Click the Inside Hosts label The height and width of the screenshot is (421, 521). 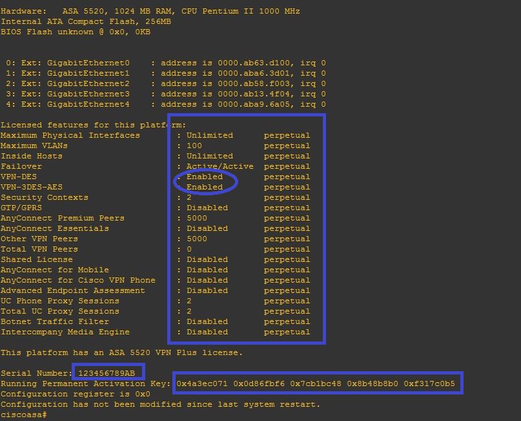tap(32, 156)
